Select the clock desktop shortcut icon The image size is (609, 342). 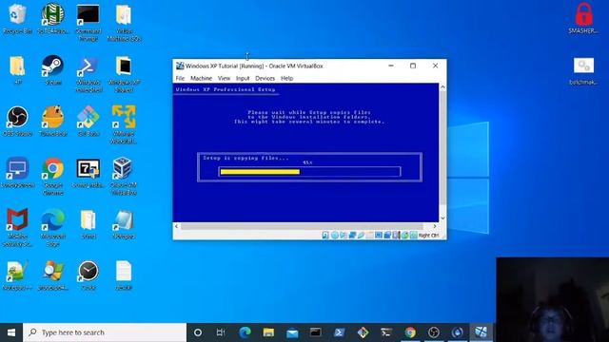click(88, 275)
